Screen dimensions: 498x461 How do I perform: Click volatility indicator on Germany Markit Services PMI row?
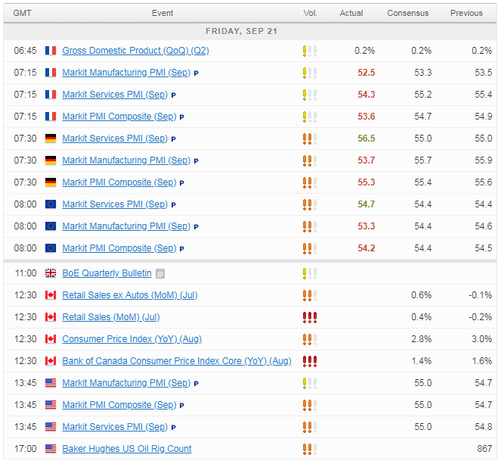point(310,139)
